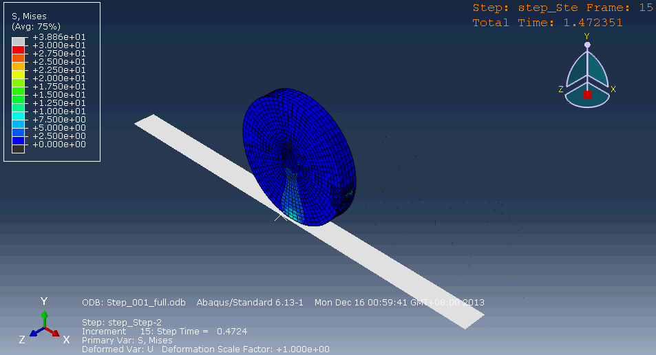Click the cyan swatch at +7.500e+00
The image size is (656, 355).
click(x=18, y=116)
